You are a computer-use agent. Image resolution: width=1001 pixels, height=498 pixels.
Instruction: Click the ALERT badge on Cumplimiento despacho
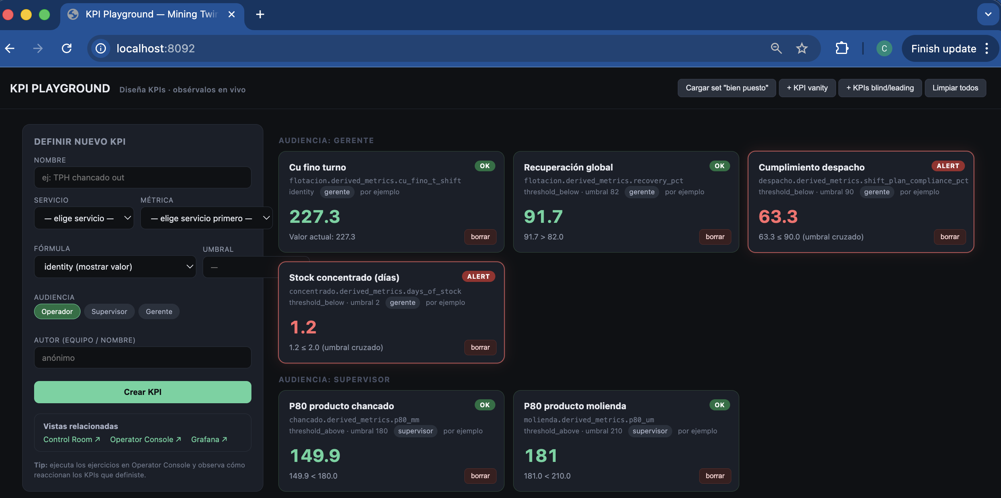click(948, 166)
